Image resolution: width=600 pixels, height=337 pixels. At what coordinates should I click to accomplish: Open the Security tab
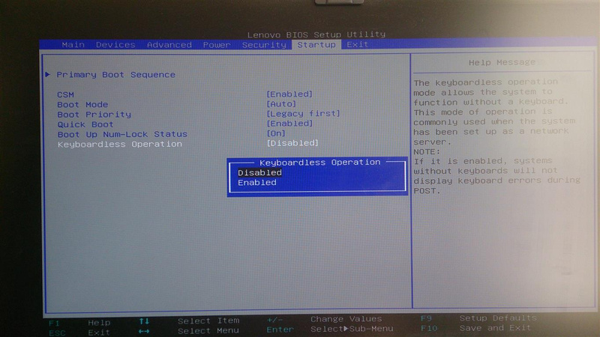point(264,45)
